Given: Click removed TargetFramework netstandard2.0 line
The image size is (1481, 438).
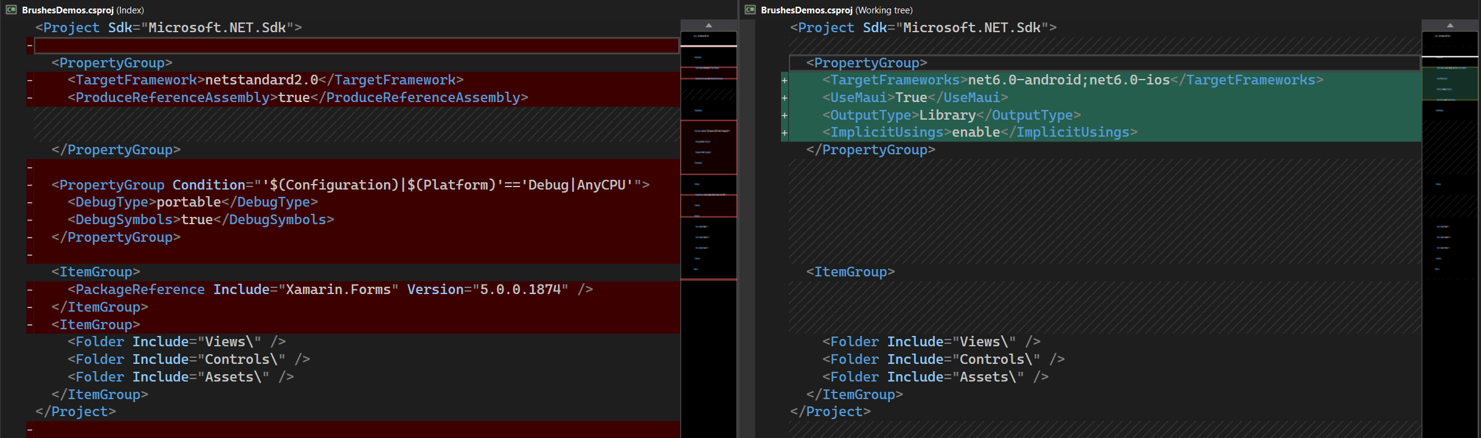Looking at the screenshot, I should click(x=266, y=80).
